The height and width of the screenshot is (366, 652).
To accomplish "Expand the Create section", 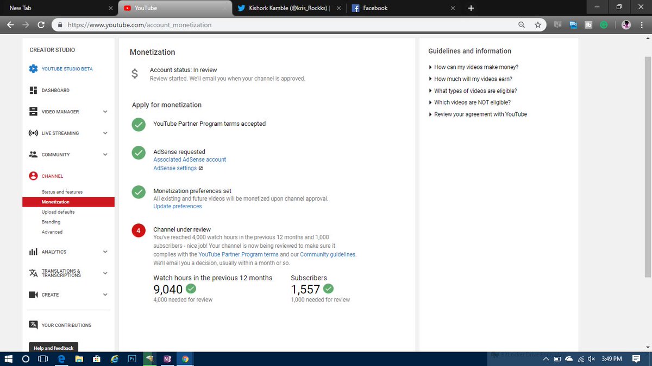I will coord(105,295).
